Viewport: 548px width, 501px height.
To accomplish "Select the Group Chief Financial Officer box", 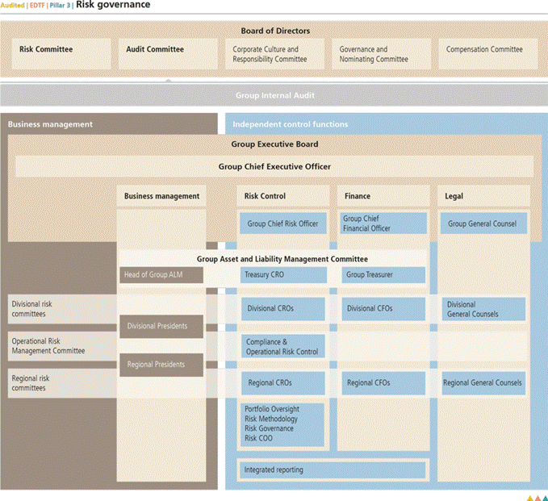I will coord(383,223).
